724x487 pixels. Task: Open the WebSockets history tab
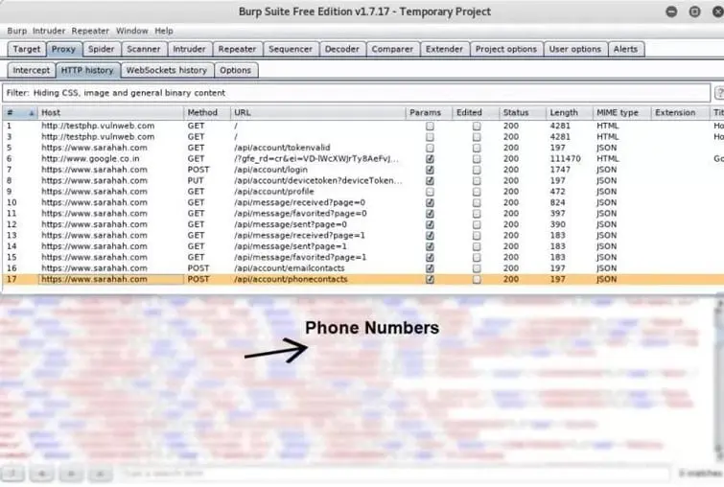pyautogui.click(x=166, y=70)
